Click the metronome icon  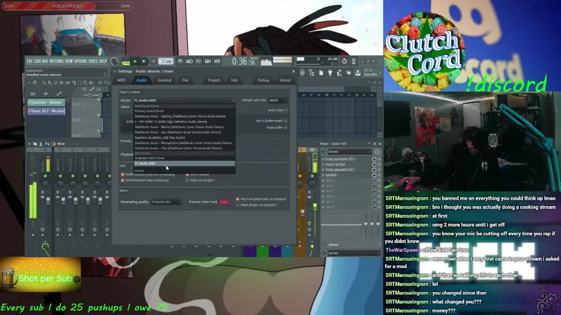coord(180,61)
